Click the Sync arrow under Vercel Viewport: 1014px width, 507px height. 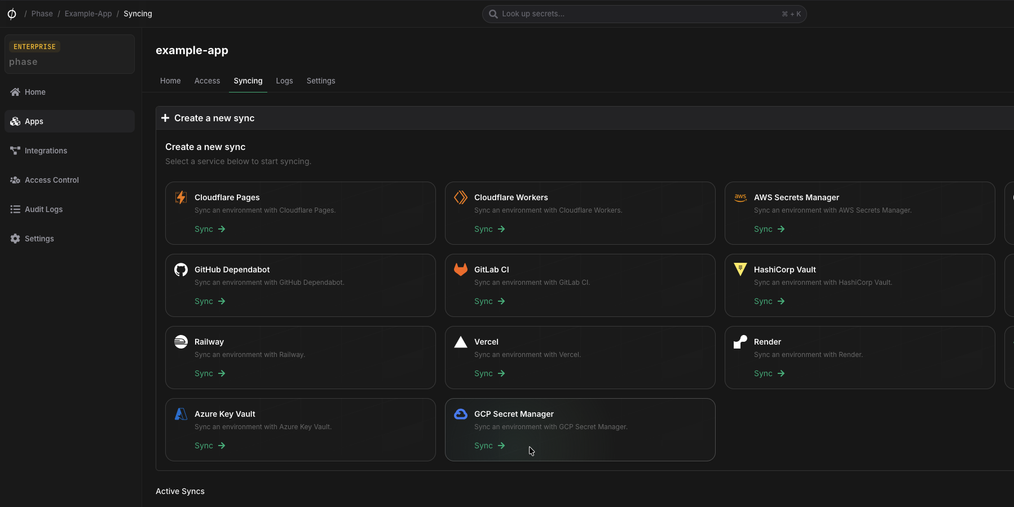click(x=501, y=373)
